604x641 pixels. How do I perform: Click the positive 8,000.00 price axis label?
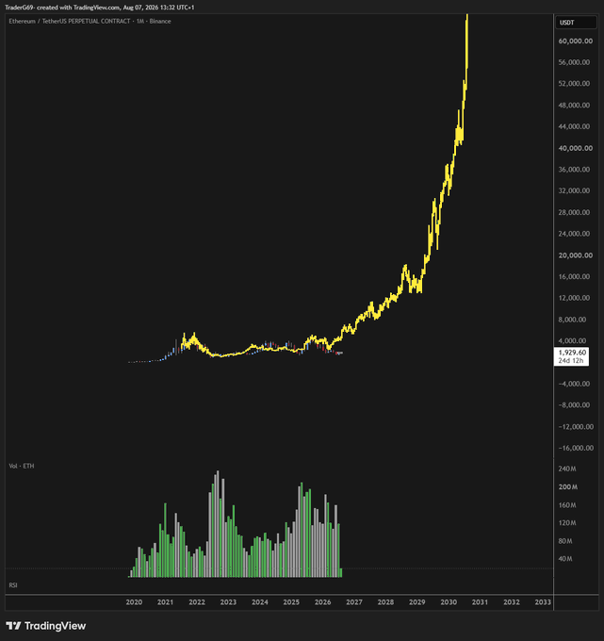coord(572,320)
